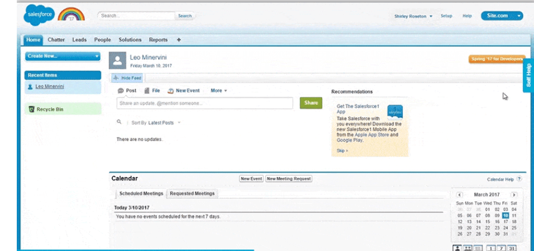
Task: Skip the Salesforce1 recommendation
Action: (343, 150)
